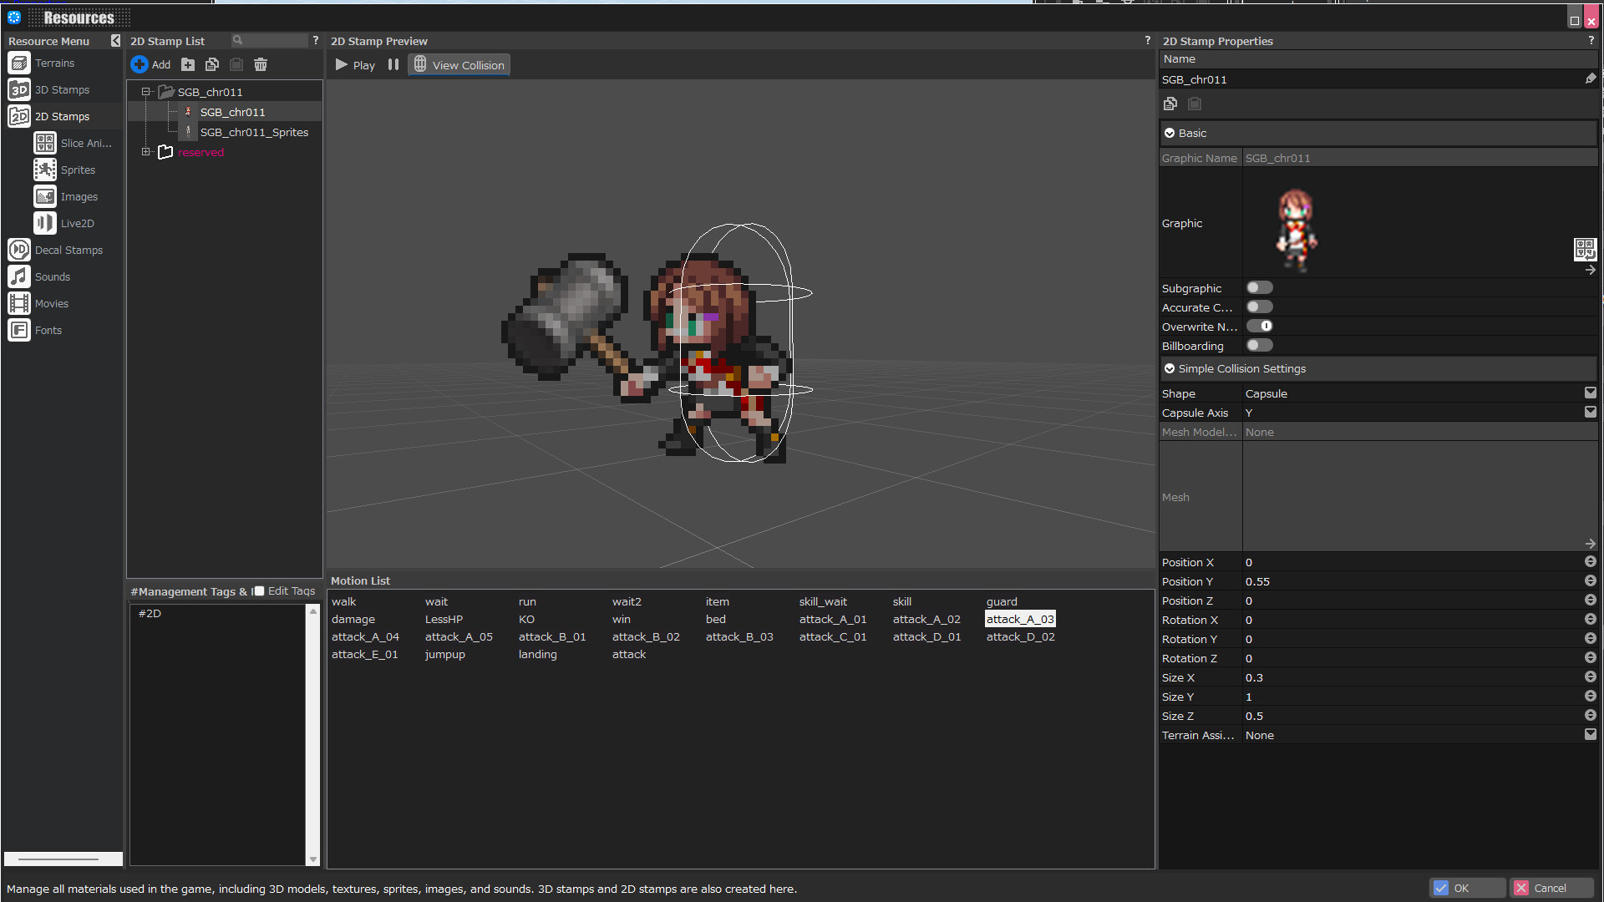
Task: Adjust Rotation Y with stepper button
Action: pyautogui.click(x=1590, y=638)
